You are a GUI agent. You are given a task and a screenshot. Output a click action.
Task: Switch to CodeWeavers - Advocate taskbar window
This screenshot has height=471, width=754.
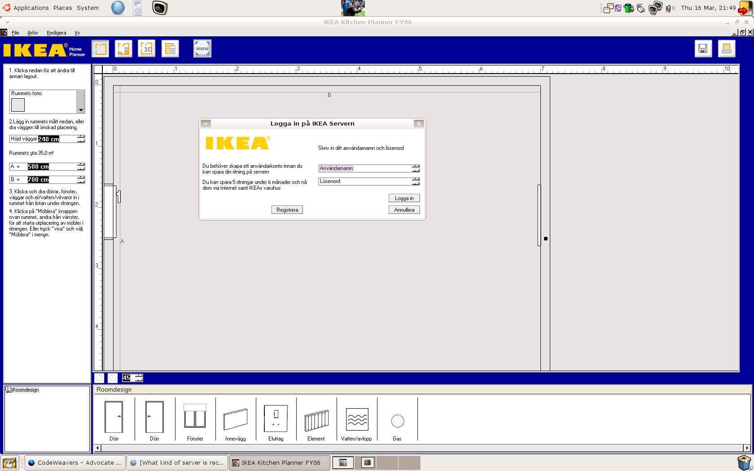tap(75, 463)
